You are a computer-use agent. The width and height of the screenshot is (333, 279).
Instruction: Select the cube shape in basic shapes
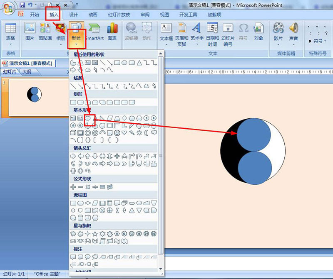click(x=73, y=133)
